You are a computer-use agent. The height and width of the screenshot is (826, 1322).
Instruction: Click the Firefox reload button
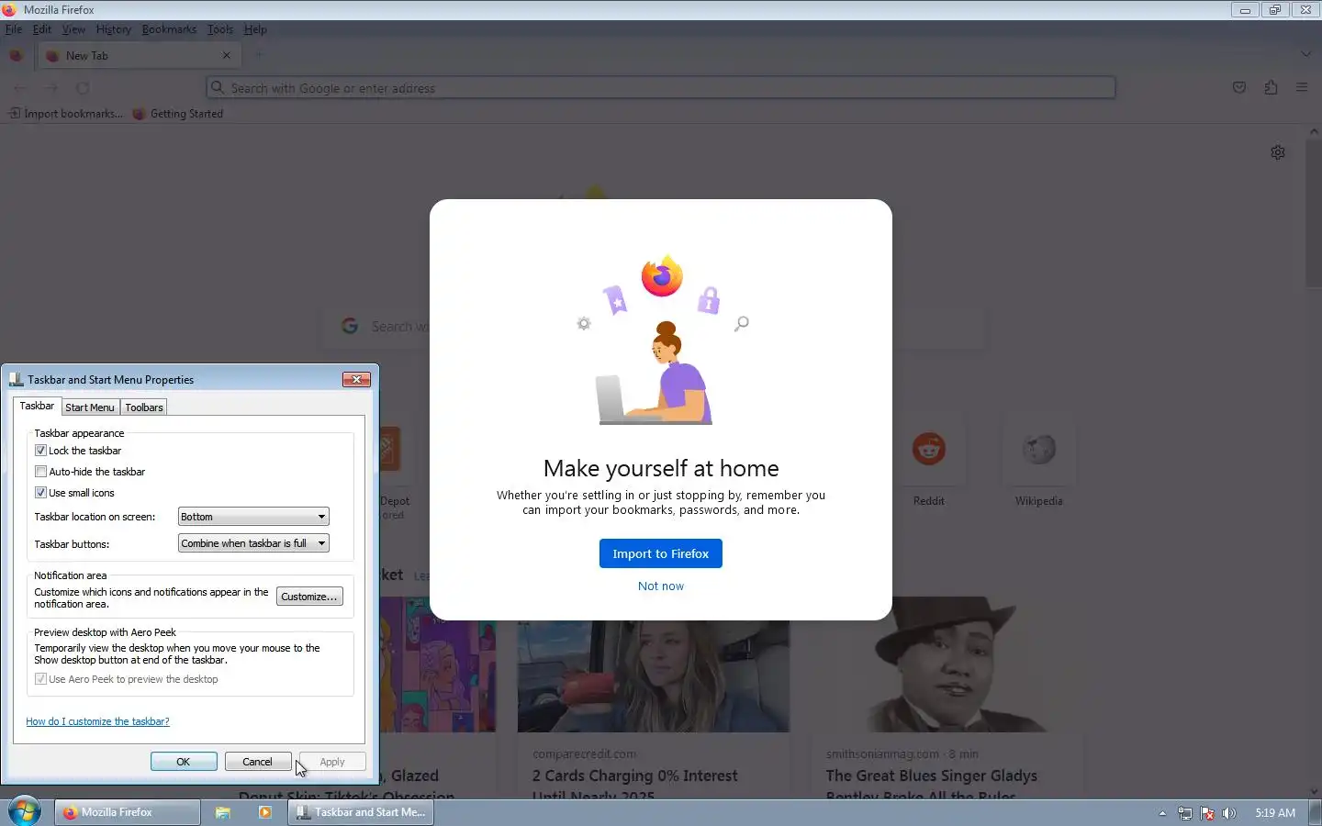pyautogui.click(x=83, y=88)
